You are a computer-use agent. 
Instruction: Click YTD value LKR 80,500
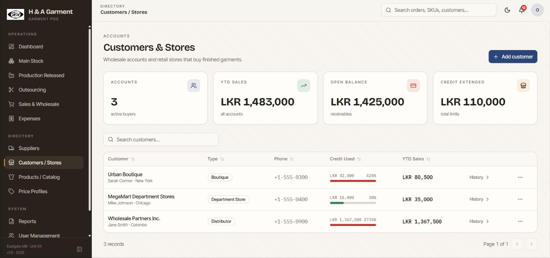tap(418, 177)
